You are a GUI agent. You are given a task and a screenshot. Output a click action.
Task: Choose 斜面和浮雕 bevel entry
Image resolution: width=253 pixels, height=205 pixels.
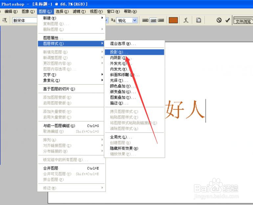[x=135, y=75]
